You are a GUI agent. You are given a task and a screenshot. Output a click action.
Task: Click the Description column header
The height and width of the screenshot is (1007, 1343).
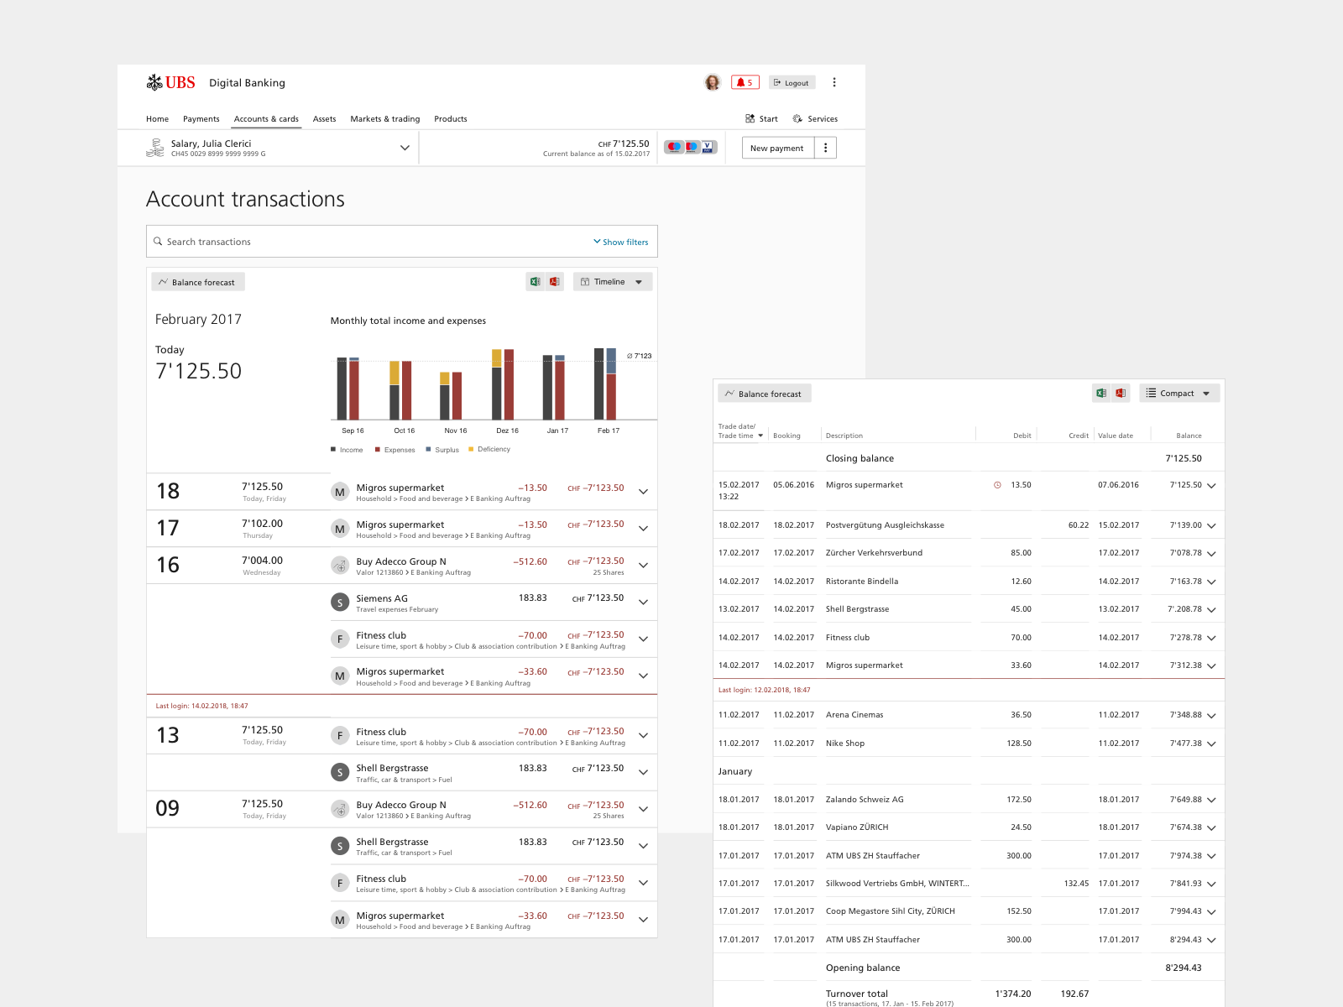click(844, 436)
